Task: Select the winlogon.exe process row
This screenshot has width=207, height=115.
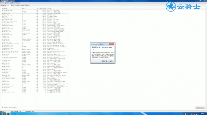Action: click(35, 71)
